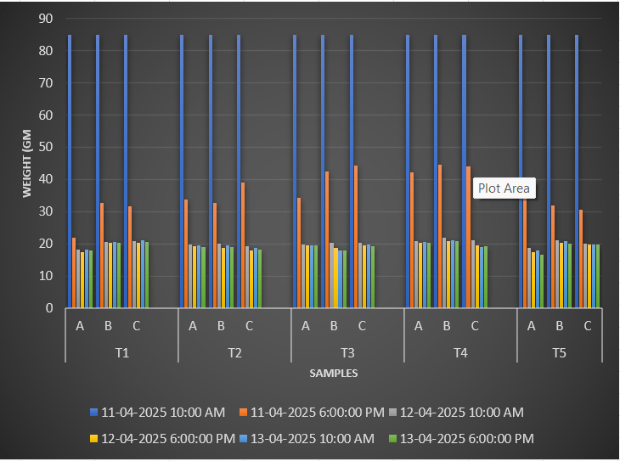Click the T1 group label on the axis
The height and width of the screenshot is (461, 620).
tap(121, 352)
